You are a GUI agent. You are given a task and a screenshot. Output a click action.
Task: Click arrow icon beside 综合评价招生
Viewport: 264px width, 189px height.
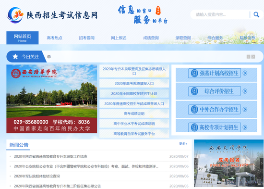pos(245,91)
